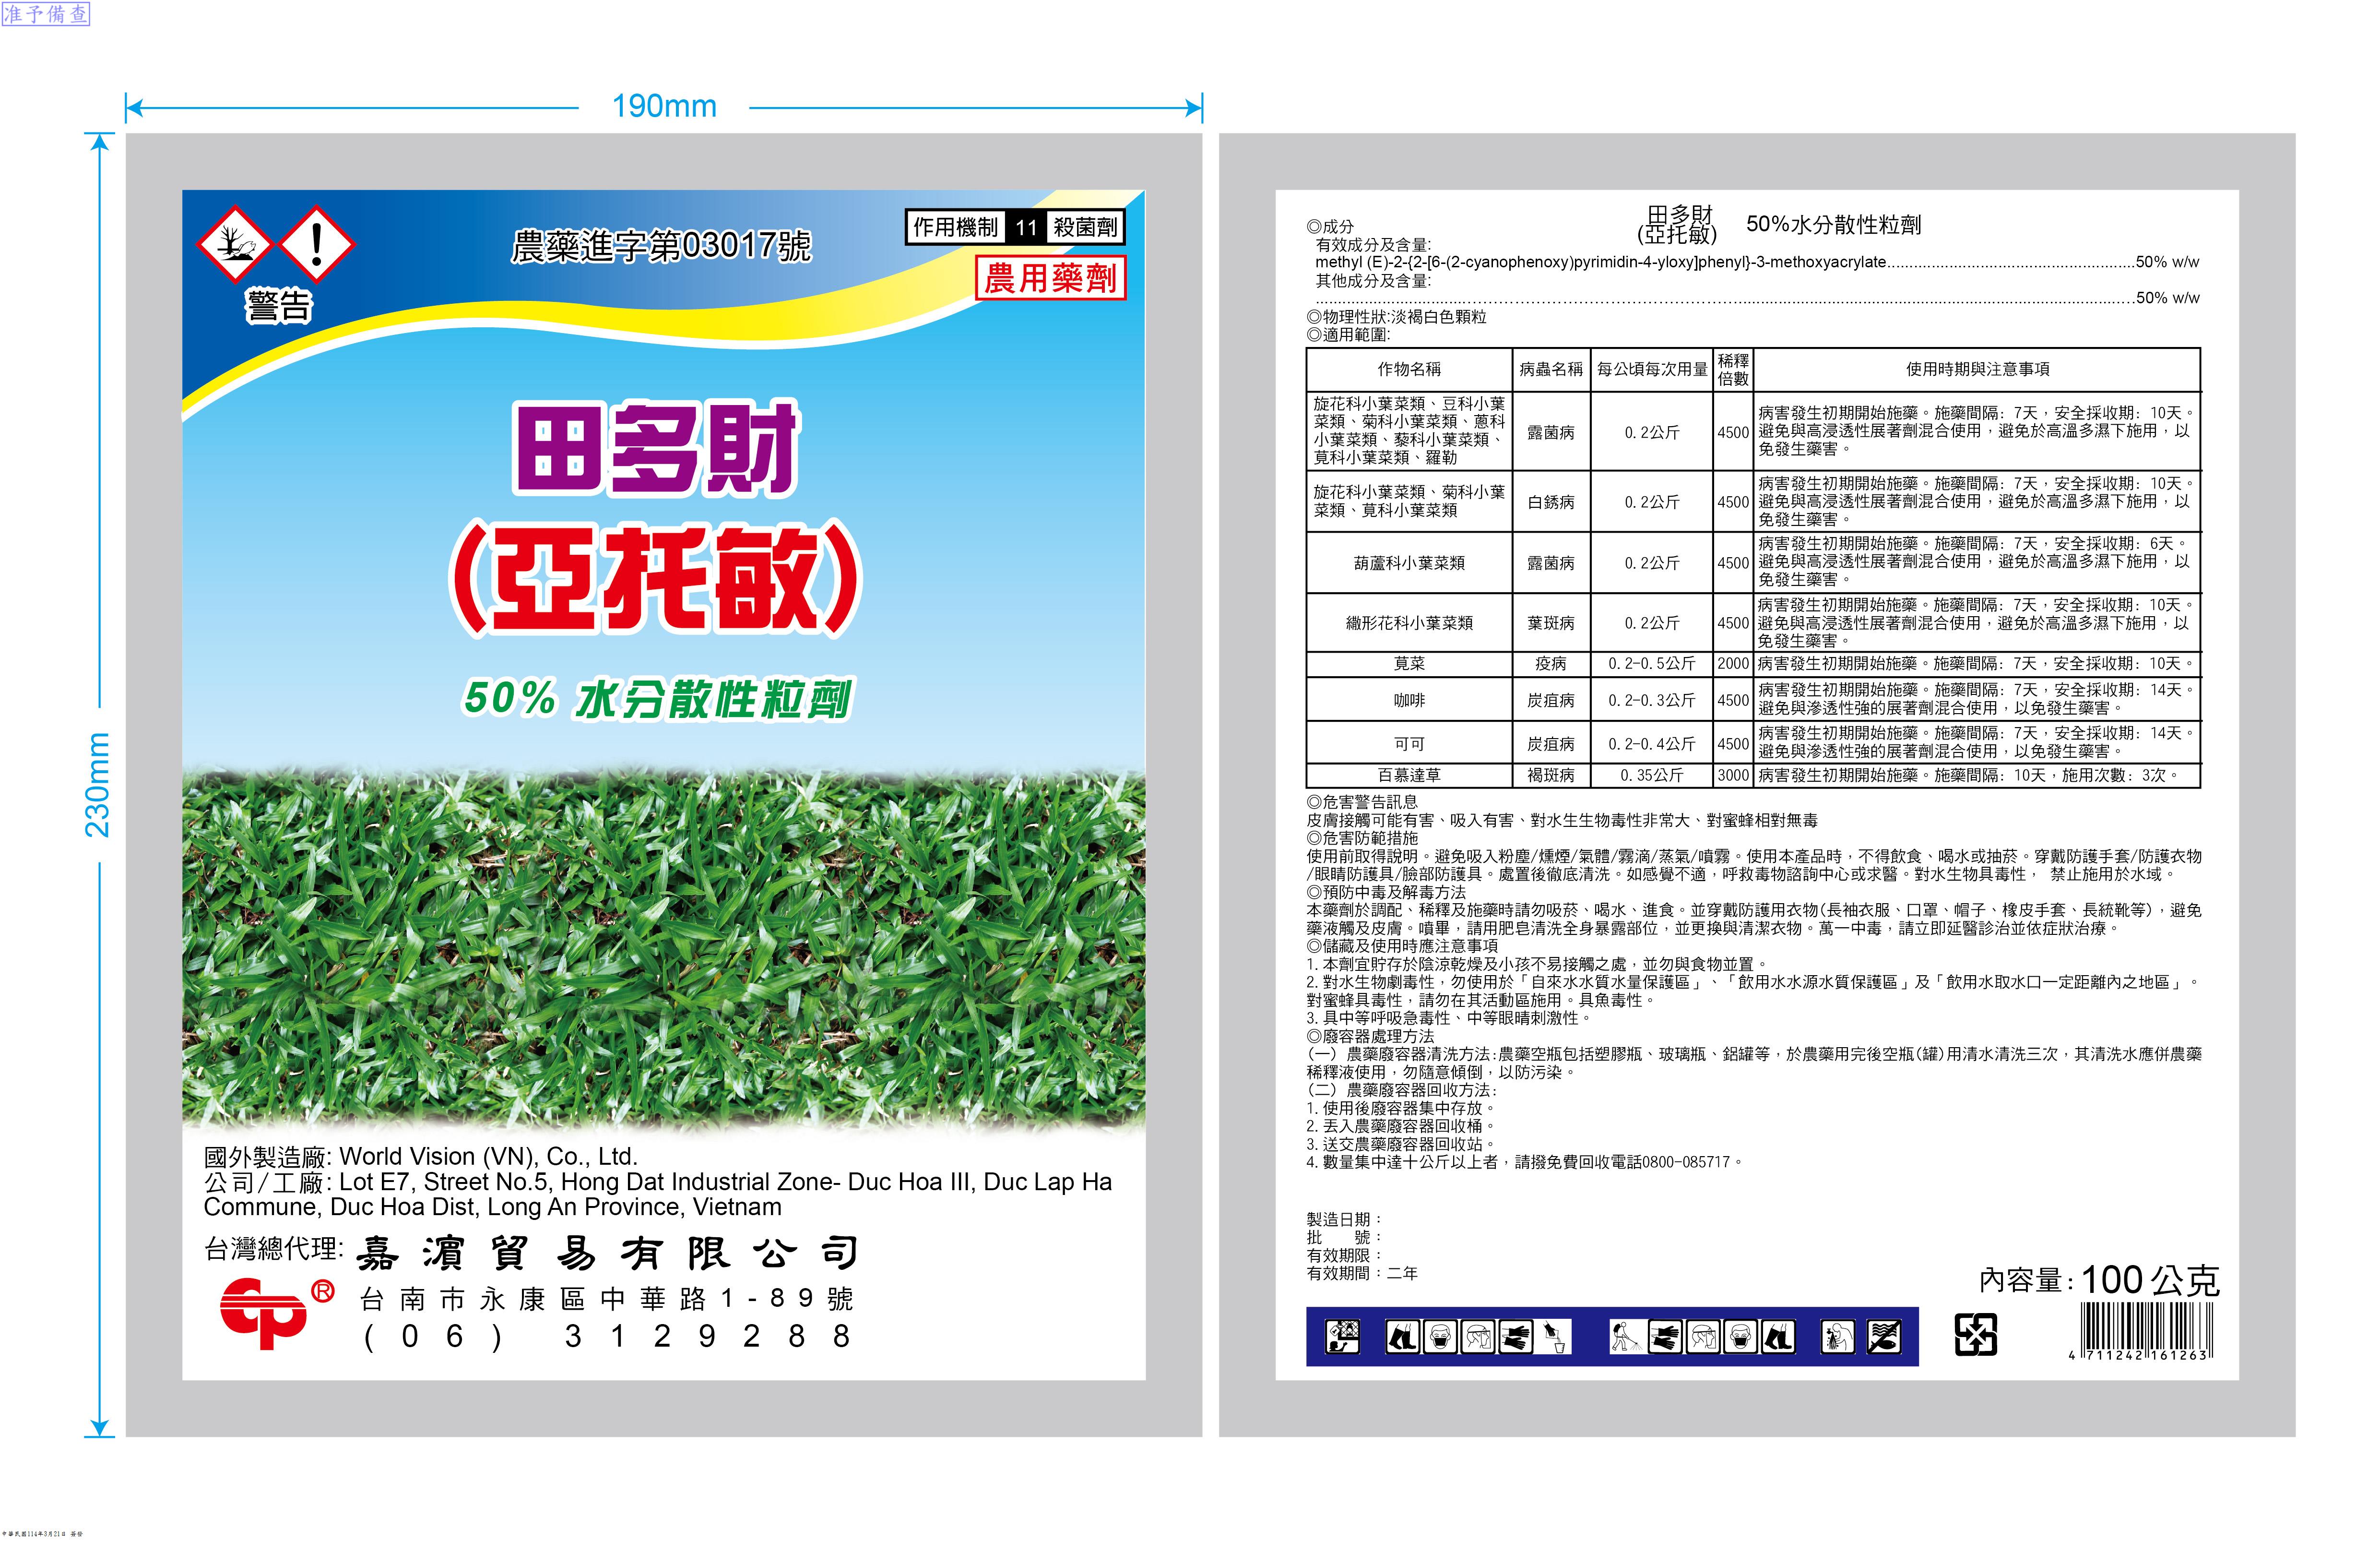Click the large red (亞托敏) title

[x=655, y=578]
